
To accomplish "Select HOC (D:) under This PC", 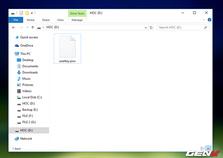I will click(x=29, y=103).
